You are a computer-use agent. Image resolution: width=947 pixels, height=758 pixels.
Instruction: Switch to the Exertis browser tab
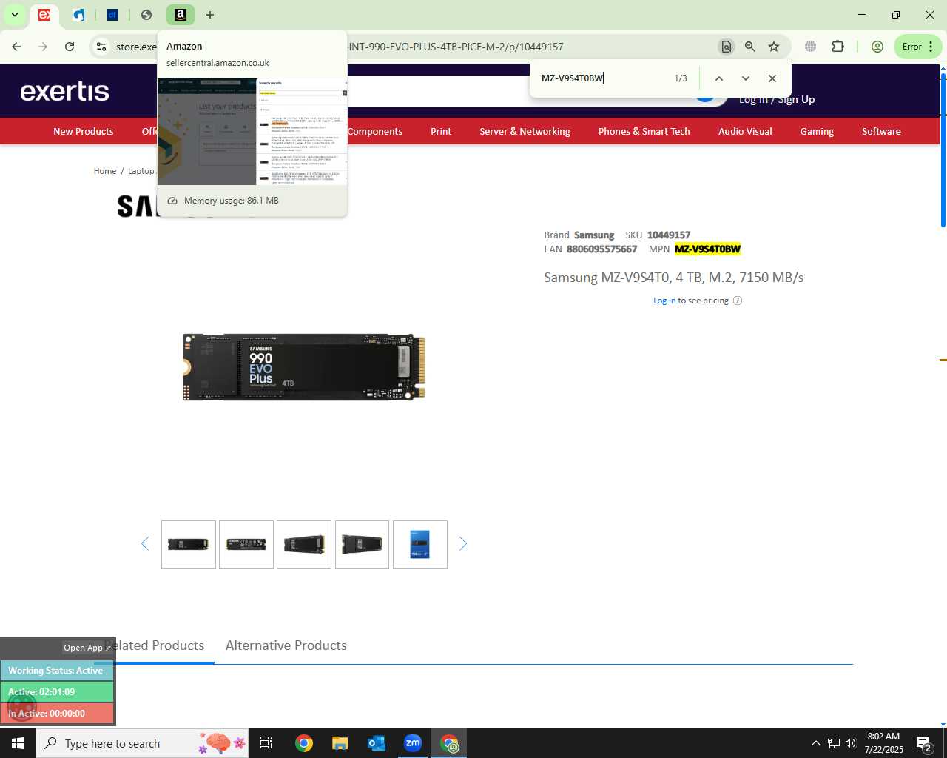(x=44, y=15)
